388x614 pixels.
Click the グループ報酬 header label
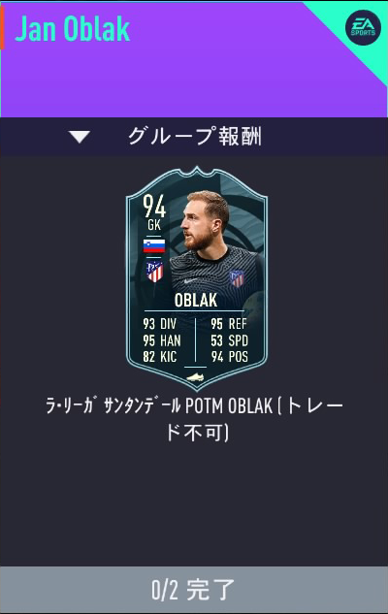tap(195, 136)
